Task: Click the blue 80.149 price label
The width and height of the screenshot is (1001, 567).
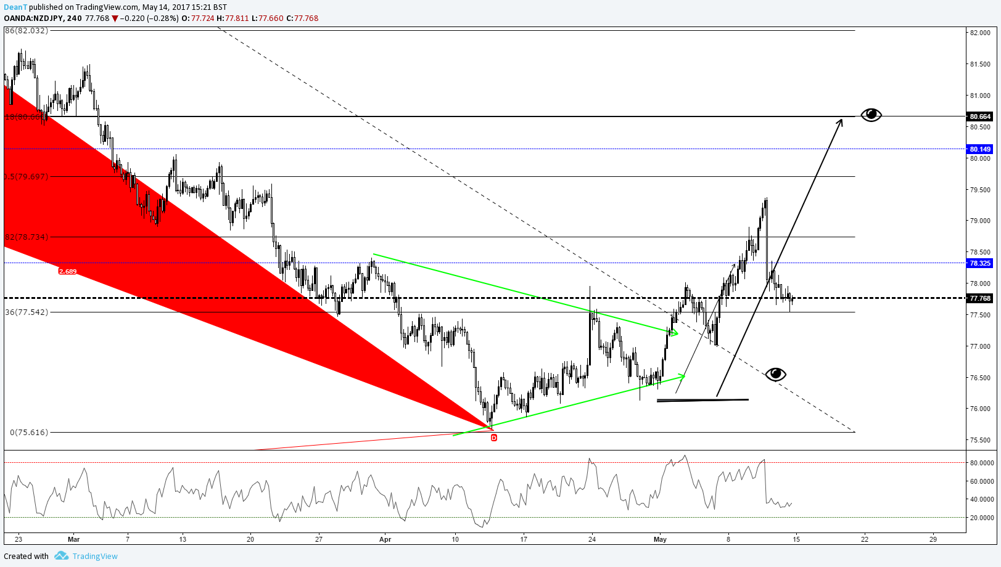Action: [x=980, y=149]
